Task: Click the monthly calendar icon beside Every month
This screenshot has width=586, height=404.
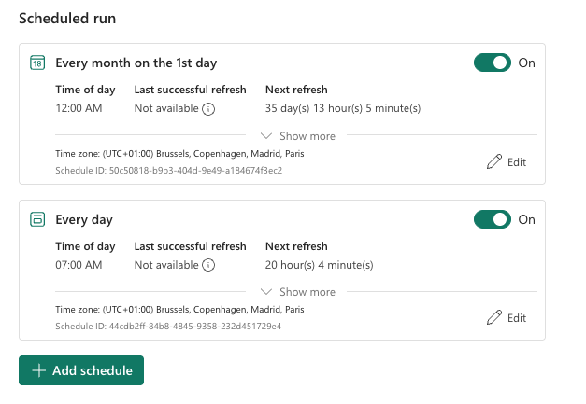Action: pyautogui.click(x=37, y=63)
